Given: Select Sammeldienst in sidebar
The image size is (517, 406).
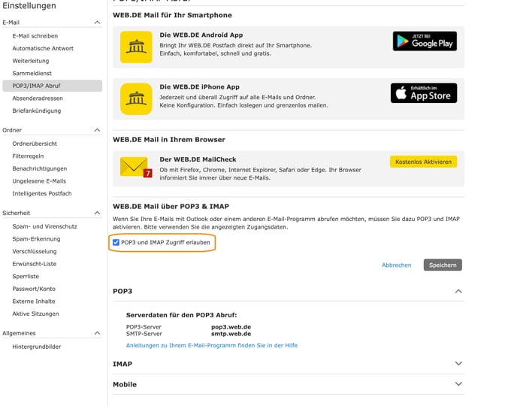Looking at the screenshot, I should coord(32,73).
